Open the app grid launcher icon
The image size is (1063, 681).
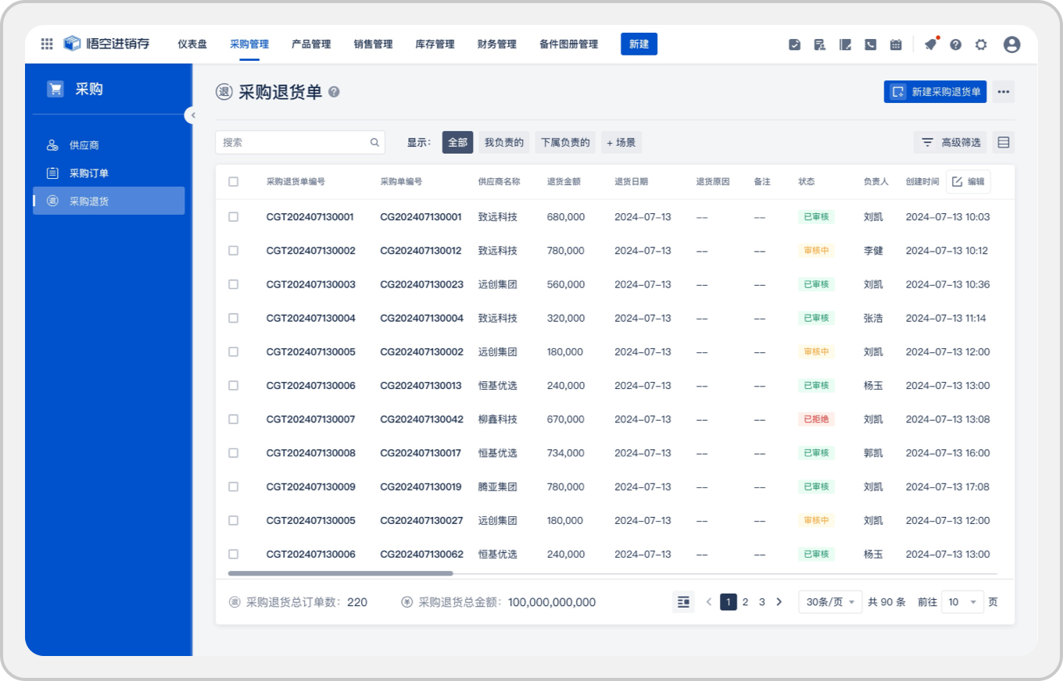pyautogui.click(x=47, y=45)
